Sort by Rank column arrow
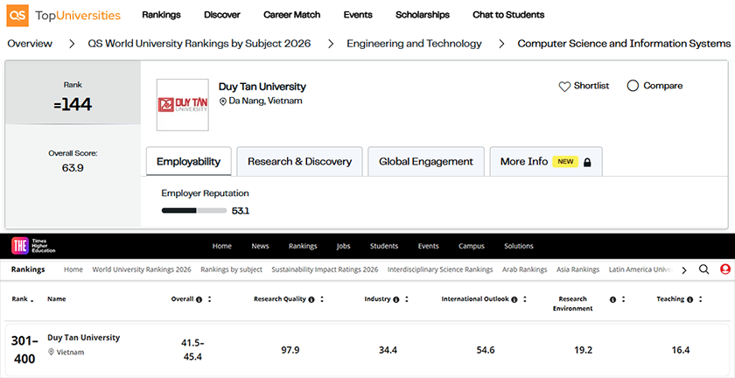735x378 pixels. (x=31, y=300)
